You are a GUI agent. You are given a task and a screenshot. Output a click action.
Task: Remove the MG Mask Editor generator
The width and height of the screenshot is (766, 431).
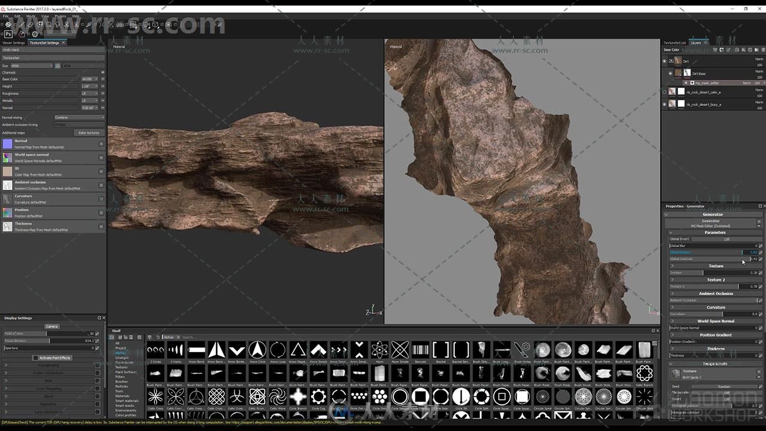(x=759, y=221)
